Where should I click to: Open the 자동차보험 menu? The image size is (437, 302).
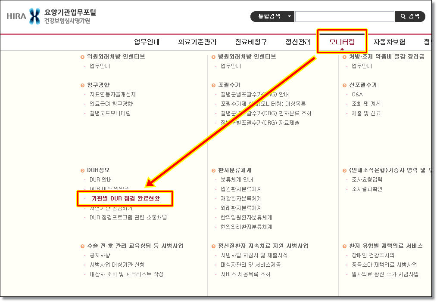coord(389,42)
